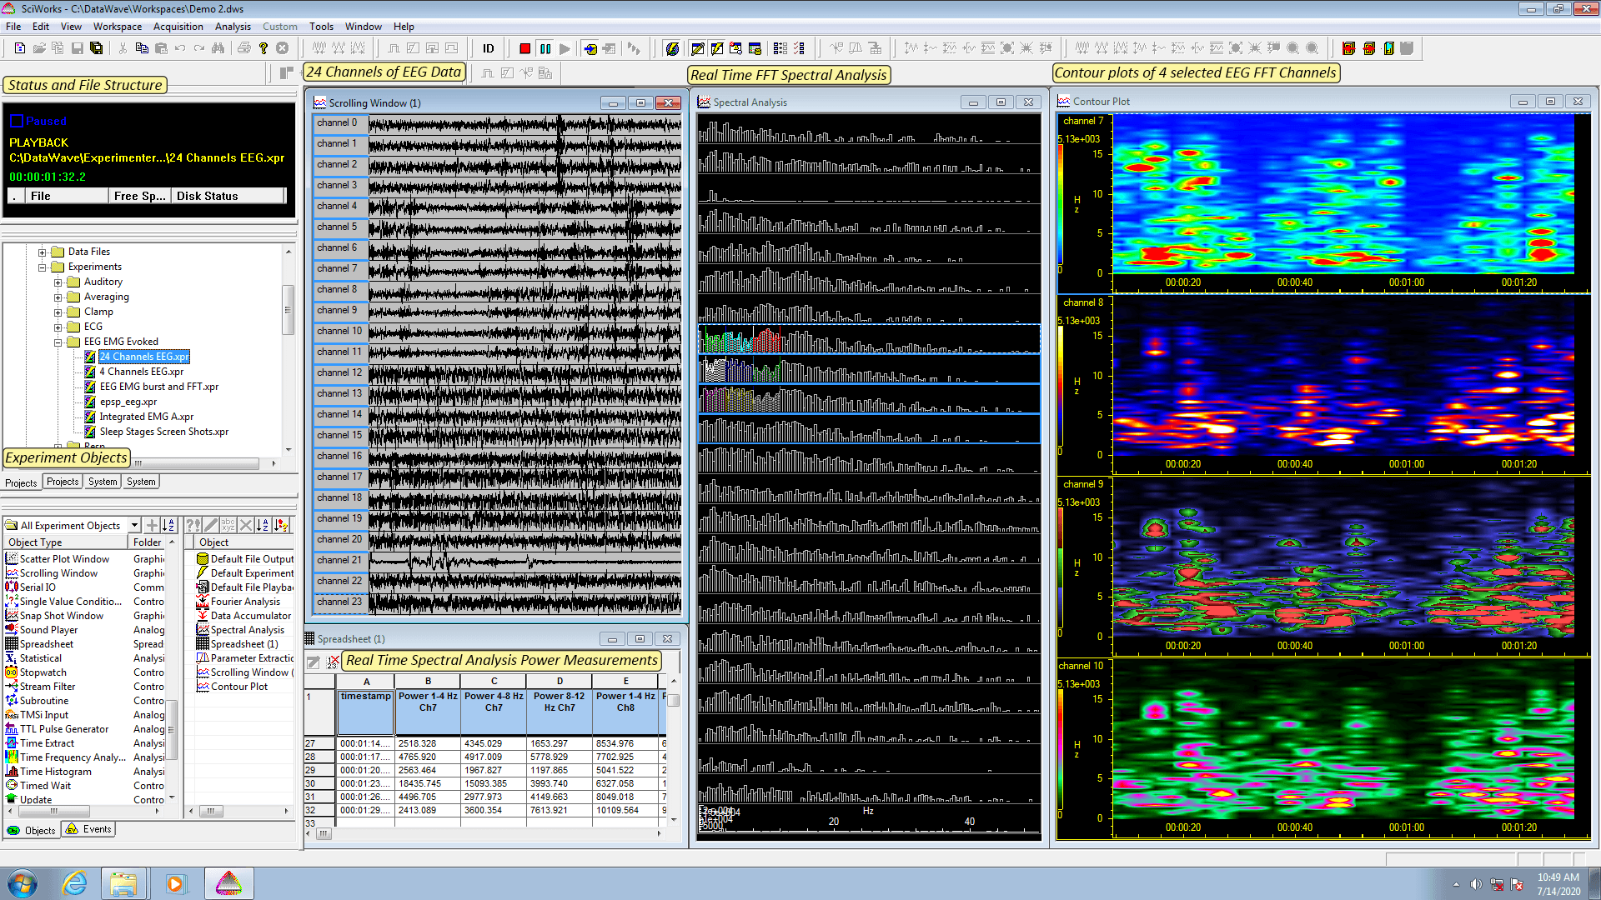
Task: Click channel 12 label in Scrolling Window
Action: click(x=339, y=372)
